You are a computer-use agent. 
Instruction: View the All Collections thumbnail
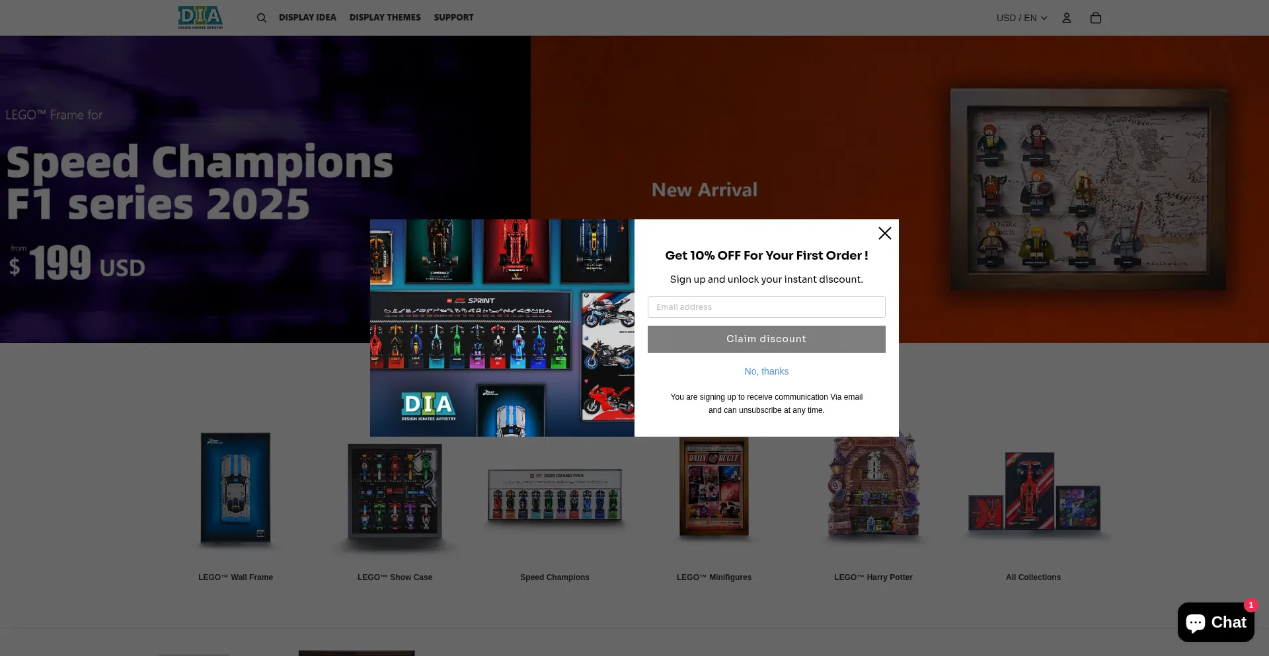[x=1033, y=492]
